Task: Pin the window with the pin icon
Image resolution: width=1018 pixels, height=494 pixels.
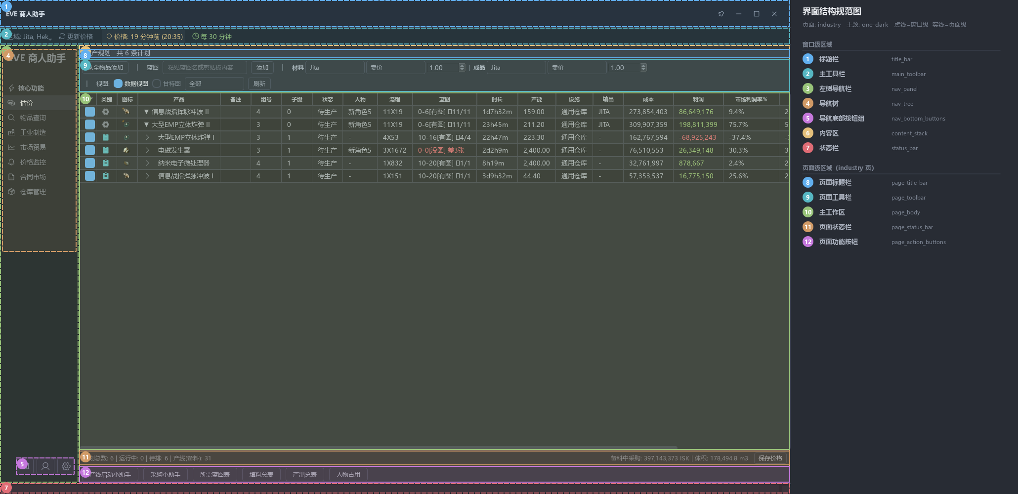Action: pyautogui.click(x=721, y=14)
